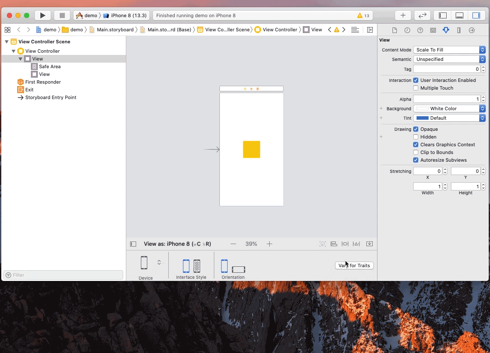Click View as: iPhone 8 label

(177, 244)
